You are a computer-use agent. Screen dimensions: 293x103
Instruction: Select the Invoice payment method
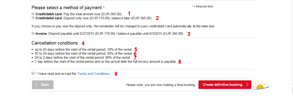click(x=33, y=34)
